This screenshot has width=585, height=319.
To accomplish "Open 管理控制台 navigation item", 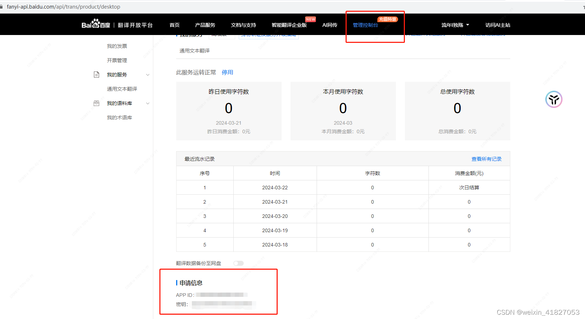I will tap(365, 25).
